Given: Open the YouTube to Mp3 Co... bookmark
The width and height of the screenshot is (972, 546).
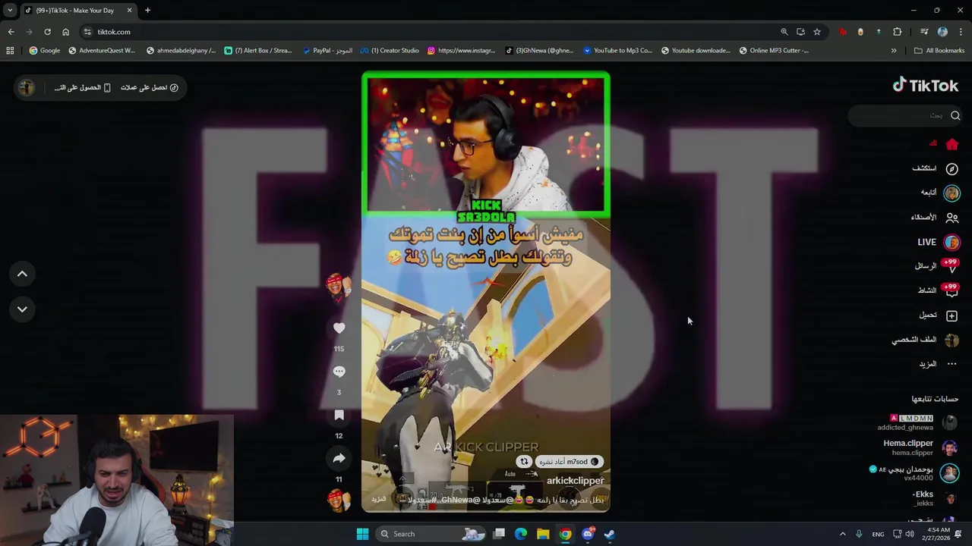Looking at the screenshot, I should [x=617, y=51].
